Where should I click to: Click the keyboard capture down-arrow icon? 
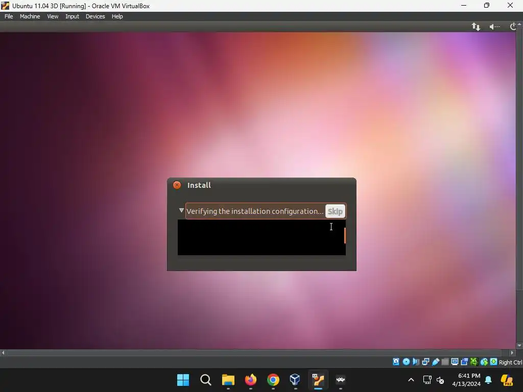[x=494, y=362]
